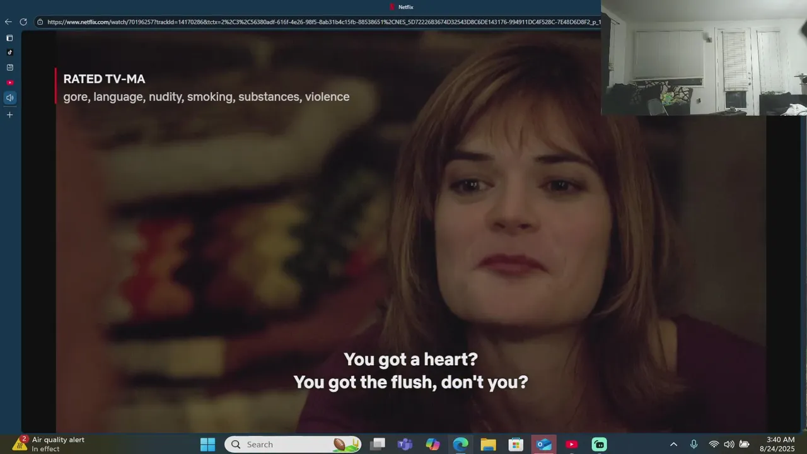Open the YouTube app in taskbar
807x454 pixels.
[x=571, y=445]
